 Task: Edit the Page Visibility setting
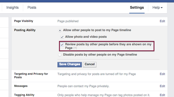pos(162,21)
